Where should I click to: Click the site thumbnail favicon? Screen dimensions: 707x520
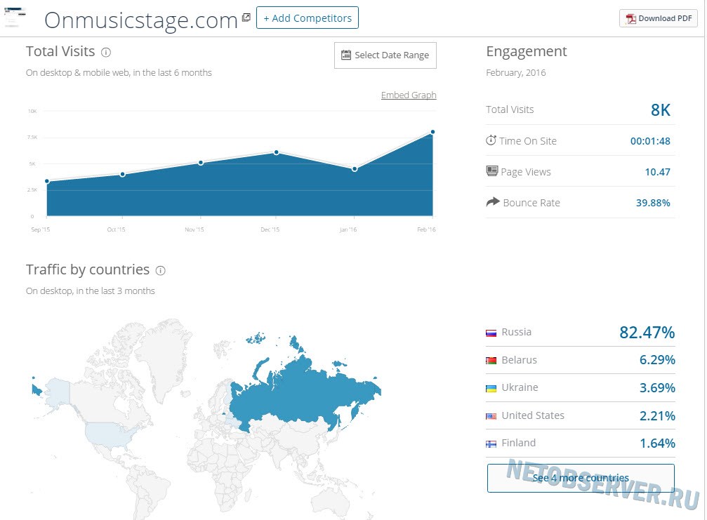[x=15, y=17]
